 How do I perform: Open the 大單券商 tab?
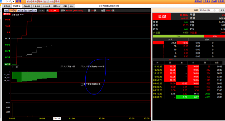tap(37, 6)
